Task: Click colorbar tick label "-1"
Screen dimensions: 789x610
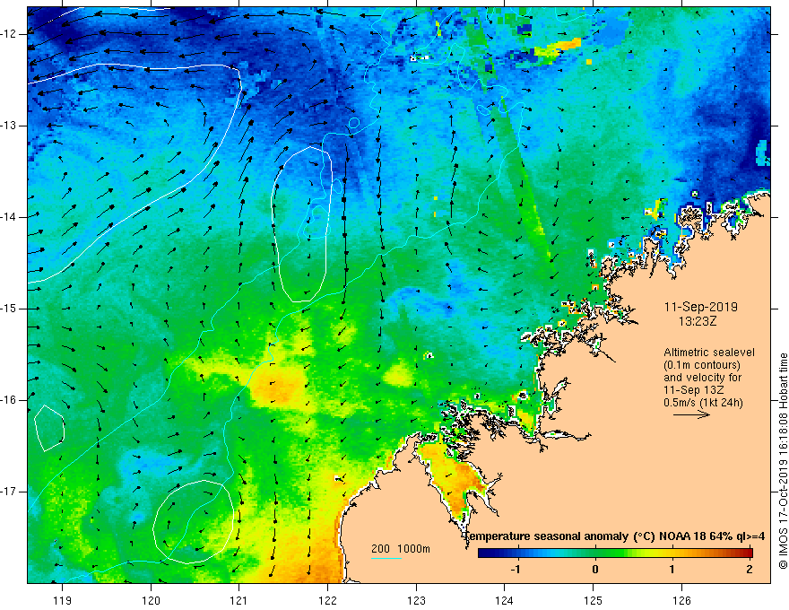Action: [515, 570]
